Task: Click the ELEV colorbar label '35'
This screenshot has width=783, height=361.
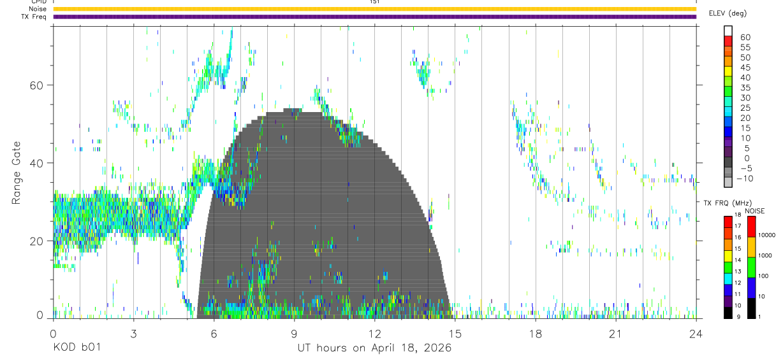Action: [745, 87]
